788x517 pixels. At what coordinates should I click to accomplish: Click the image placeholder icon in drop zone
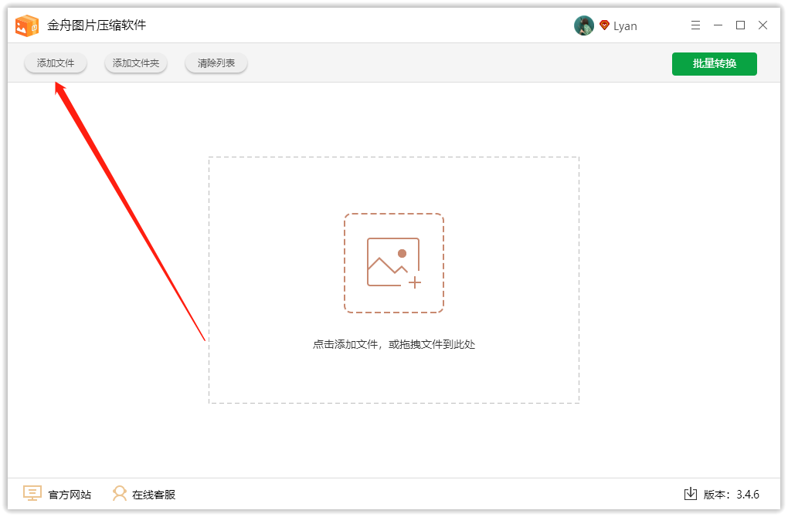point(394,262)
